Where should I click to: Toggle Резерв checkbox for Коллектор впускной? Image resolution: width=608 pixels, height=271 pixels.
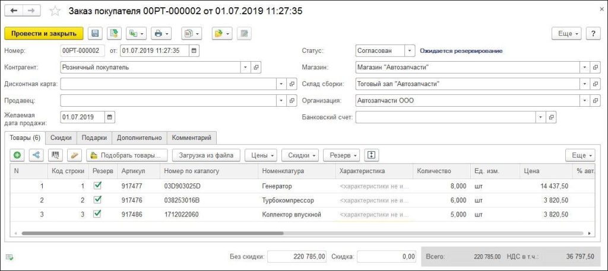[x=98, y=214]
